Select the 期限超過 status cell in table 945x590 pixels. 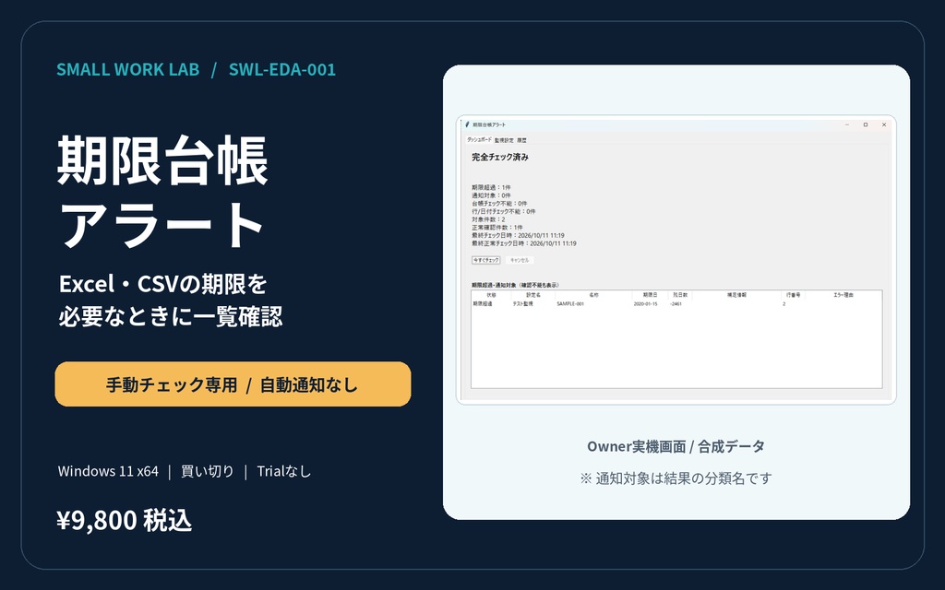(482, 304)
